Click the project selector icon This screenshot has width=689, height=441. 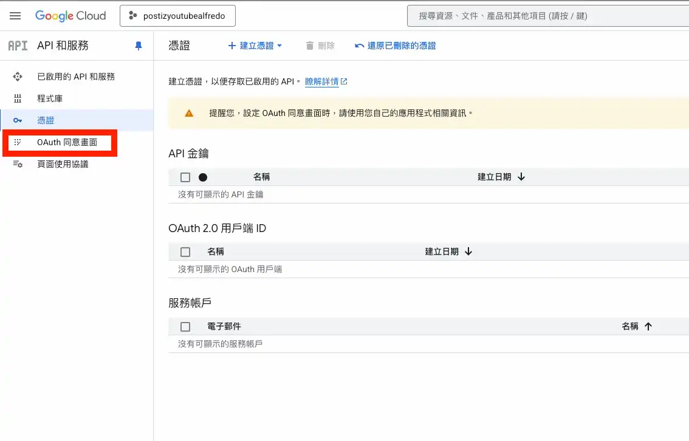pos(132,16)
